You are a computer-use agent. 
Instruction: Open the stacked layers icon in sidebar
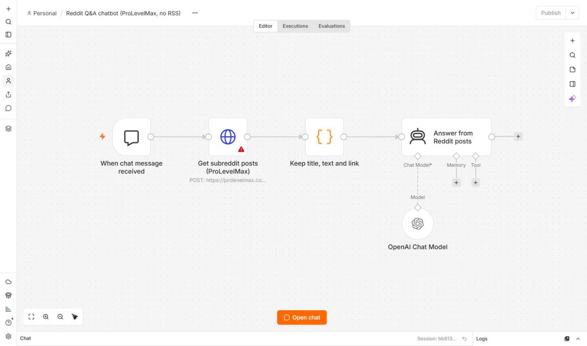[8, 129]
